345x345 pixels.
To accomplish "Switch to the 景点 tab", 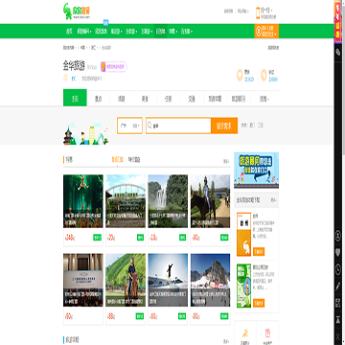I will point(98,99).
